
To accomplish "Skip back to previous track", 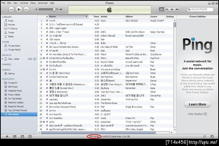I will coord(11,9).
